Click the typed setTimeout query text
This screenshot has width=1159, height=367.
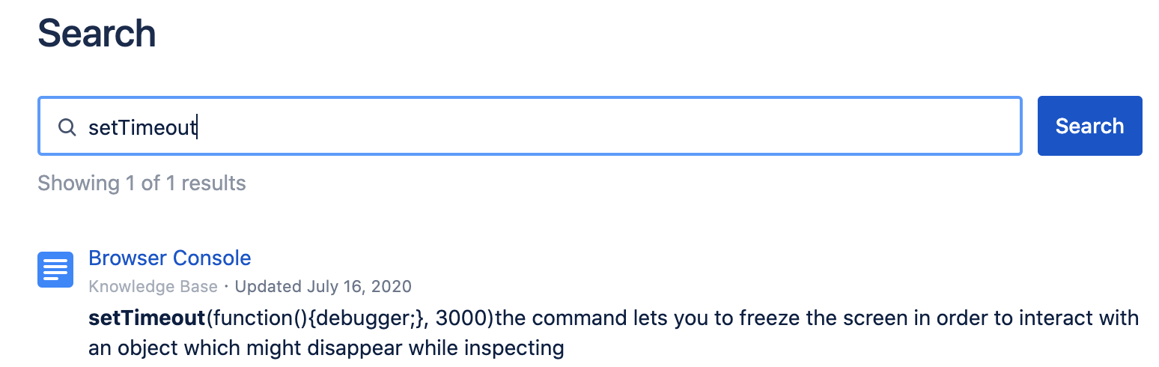142,127
